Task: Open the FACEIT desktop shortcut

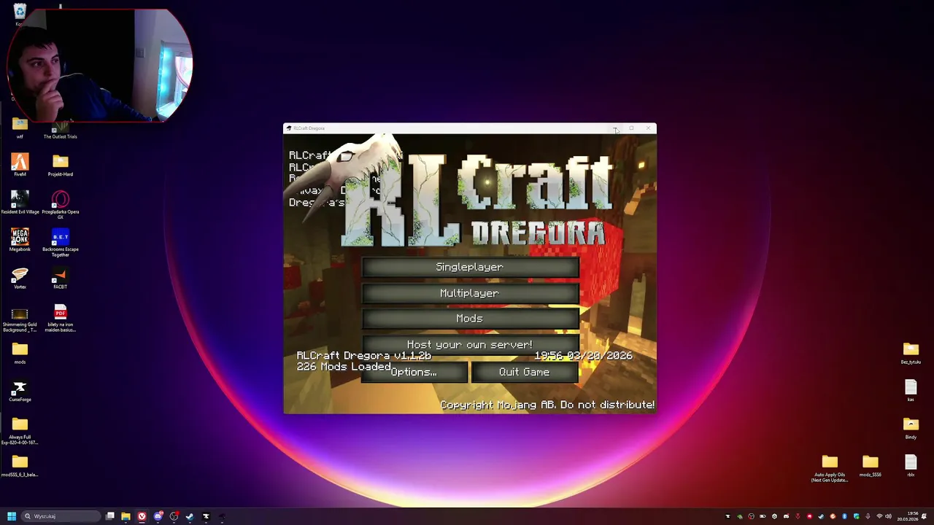Action: (60, 277)
